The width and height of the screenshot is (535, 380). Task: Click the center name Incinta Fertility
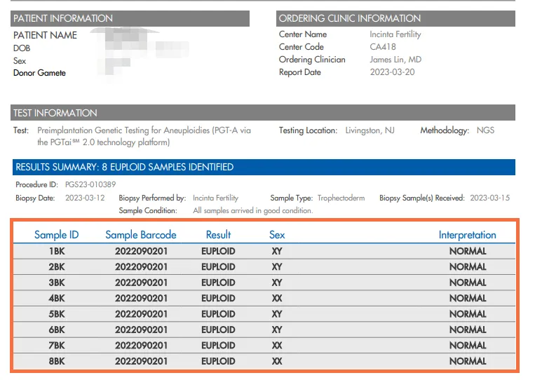[x=395, y=34]
